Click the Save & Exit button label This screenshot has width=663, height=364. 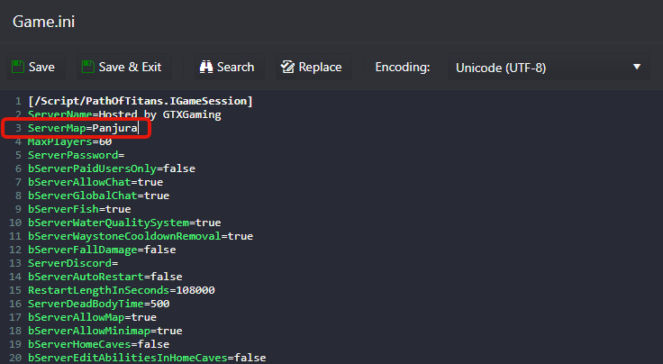point(130,67)
